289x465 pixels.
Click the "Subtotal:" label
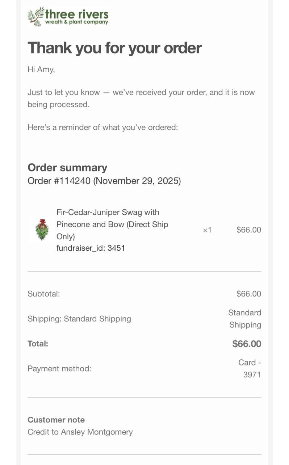tap(44, 294)
